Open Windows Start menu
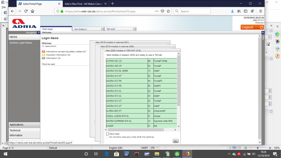The height and width of the screenshot is (158, 281). coord(5,154)
